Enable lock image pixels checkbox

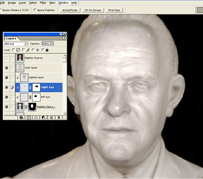pyautogui.click(x=23, y=50)
